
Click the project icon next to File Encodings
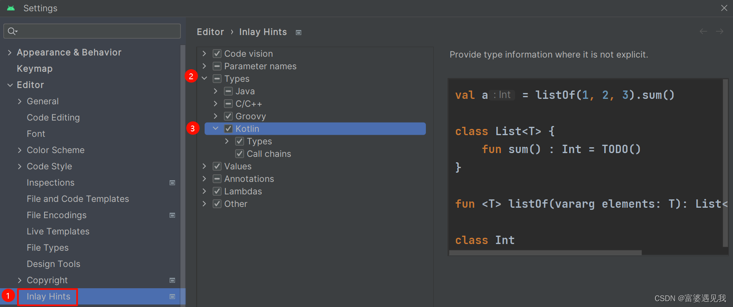pyautogui.click(x=173, y=215)
